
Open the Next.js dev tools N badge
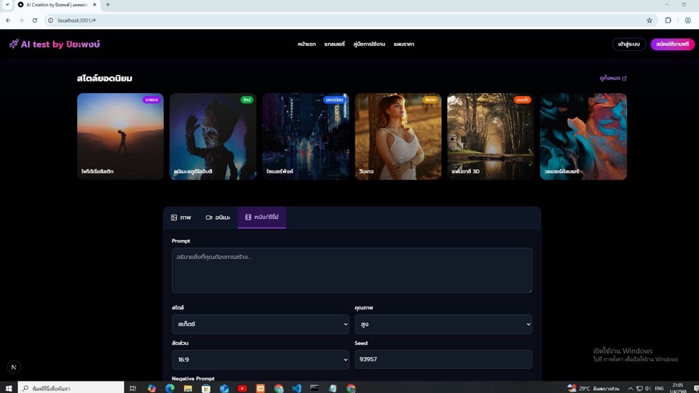tap(14, 368)
